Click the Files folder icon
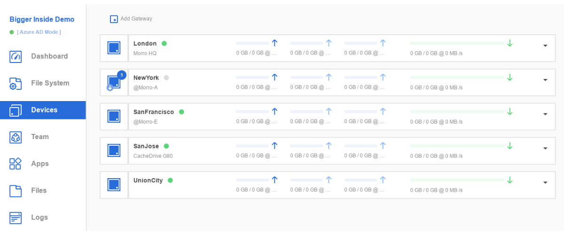 [16, 190]
